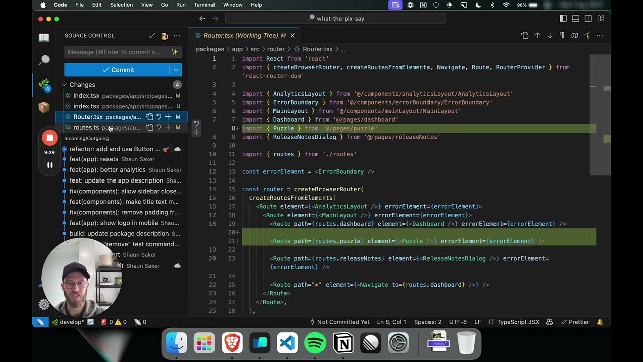Image resolution: width=643 pixels, height=362 pixels.
Task: Change encoding UTF-8 in status bar
Action: pos(458,322)
